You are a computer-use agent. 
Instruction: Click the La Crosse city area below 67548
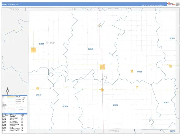point(102,67)
